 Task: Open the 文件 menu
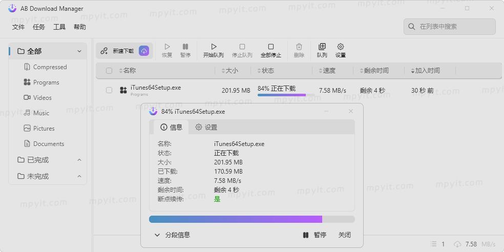(x=18, y=27)
